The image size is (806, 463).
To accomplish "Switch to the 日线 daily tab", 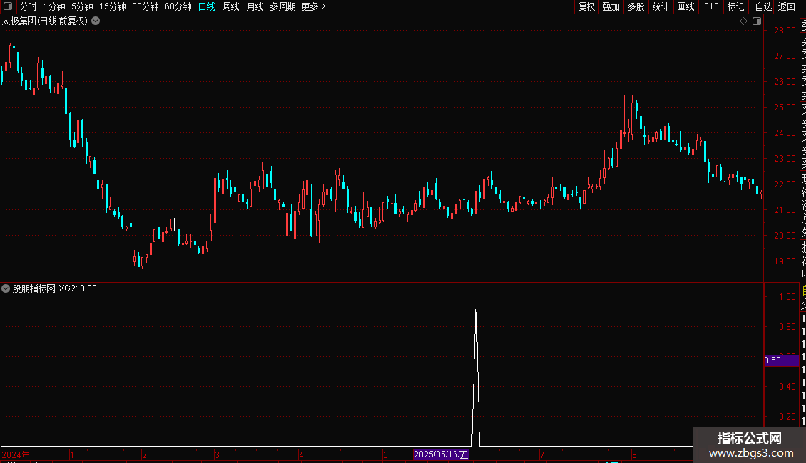I will click(207, 6).
